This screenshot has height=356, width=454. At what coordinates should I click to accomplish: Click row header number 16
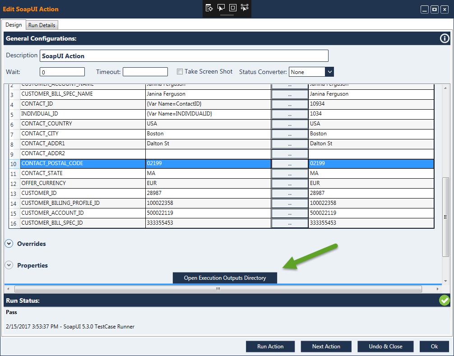(14, 223)
